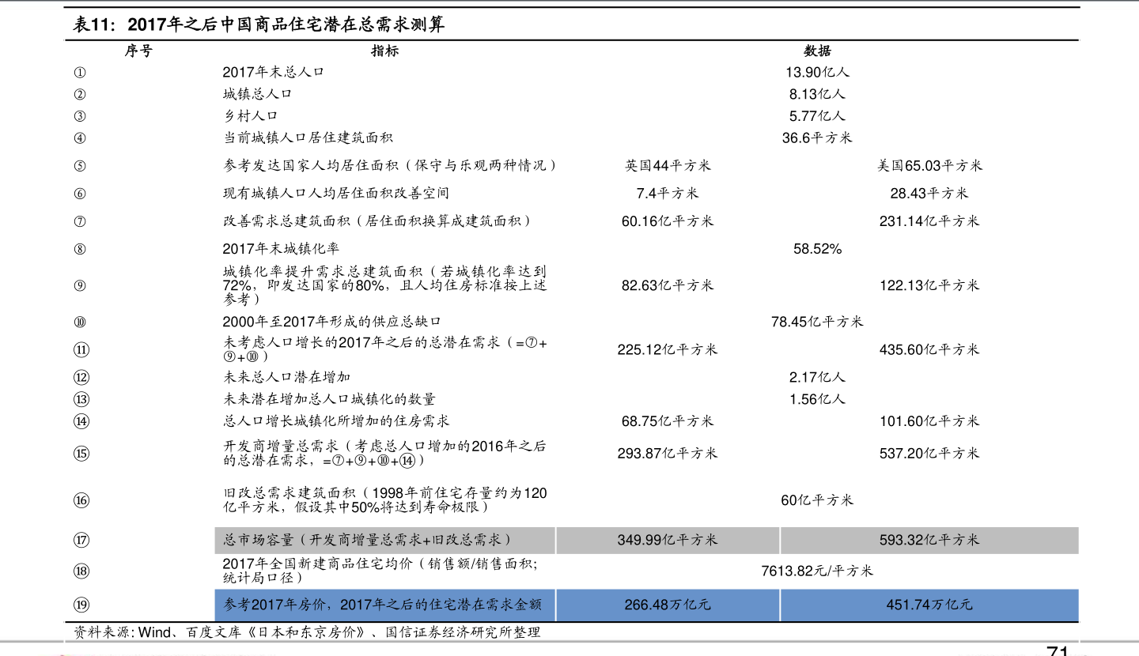This screenshot has height=656, width=1139.
Task: Select the value '537.20亿平方米'
Action: coord(929,453)
